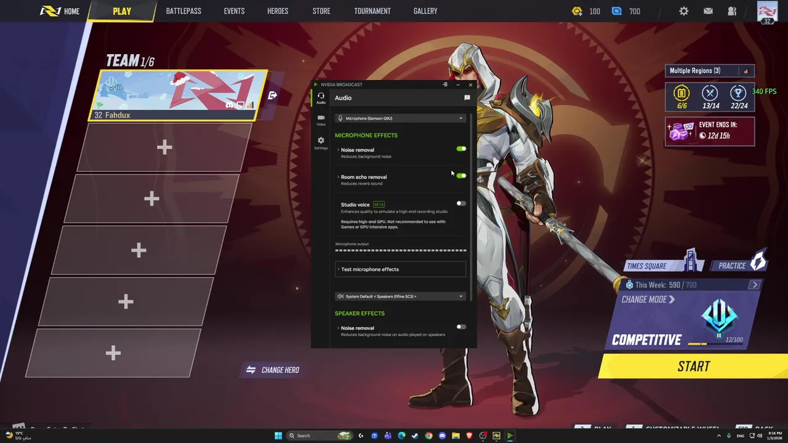Click the blue currency icon next to 700
Image resolution: width=788 pixels, height=443 pixels.
[x=617, y=11]
